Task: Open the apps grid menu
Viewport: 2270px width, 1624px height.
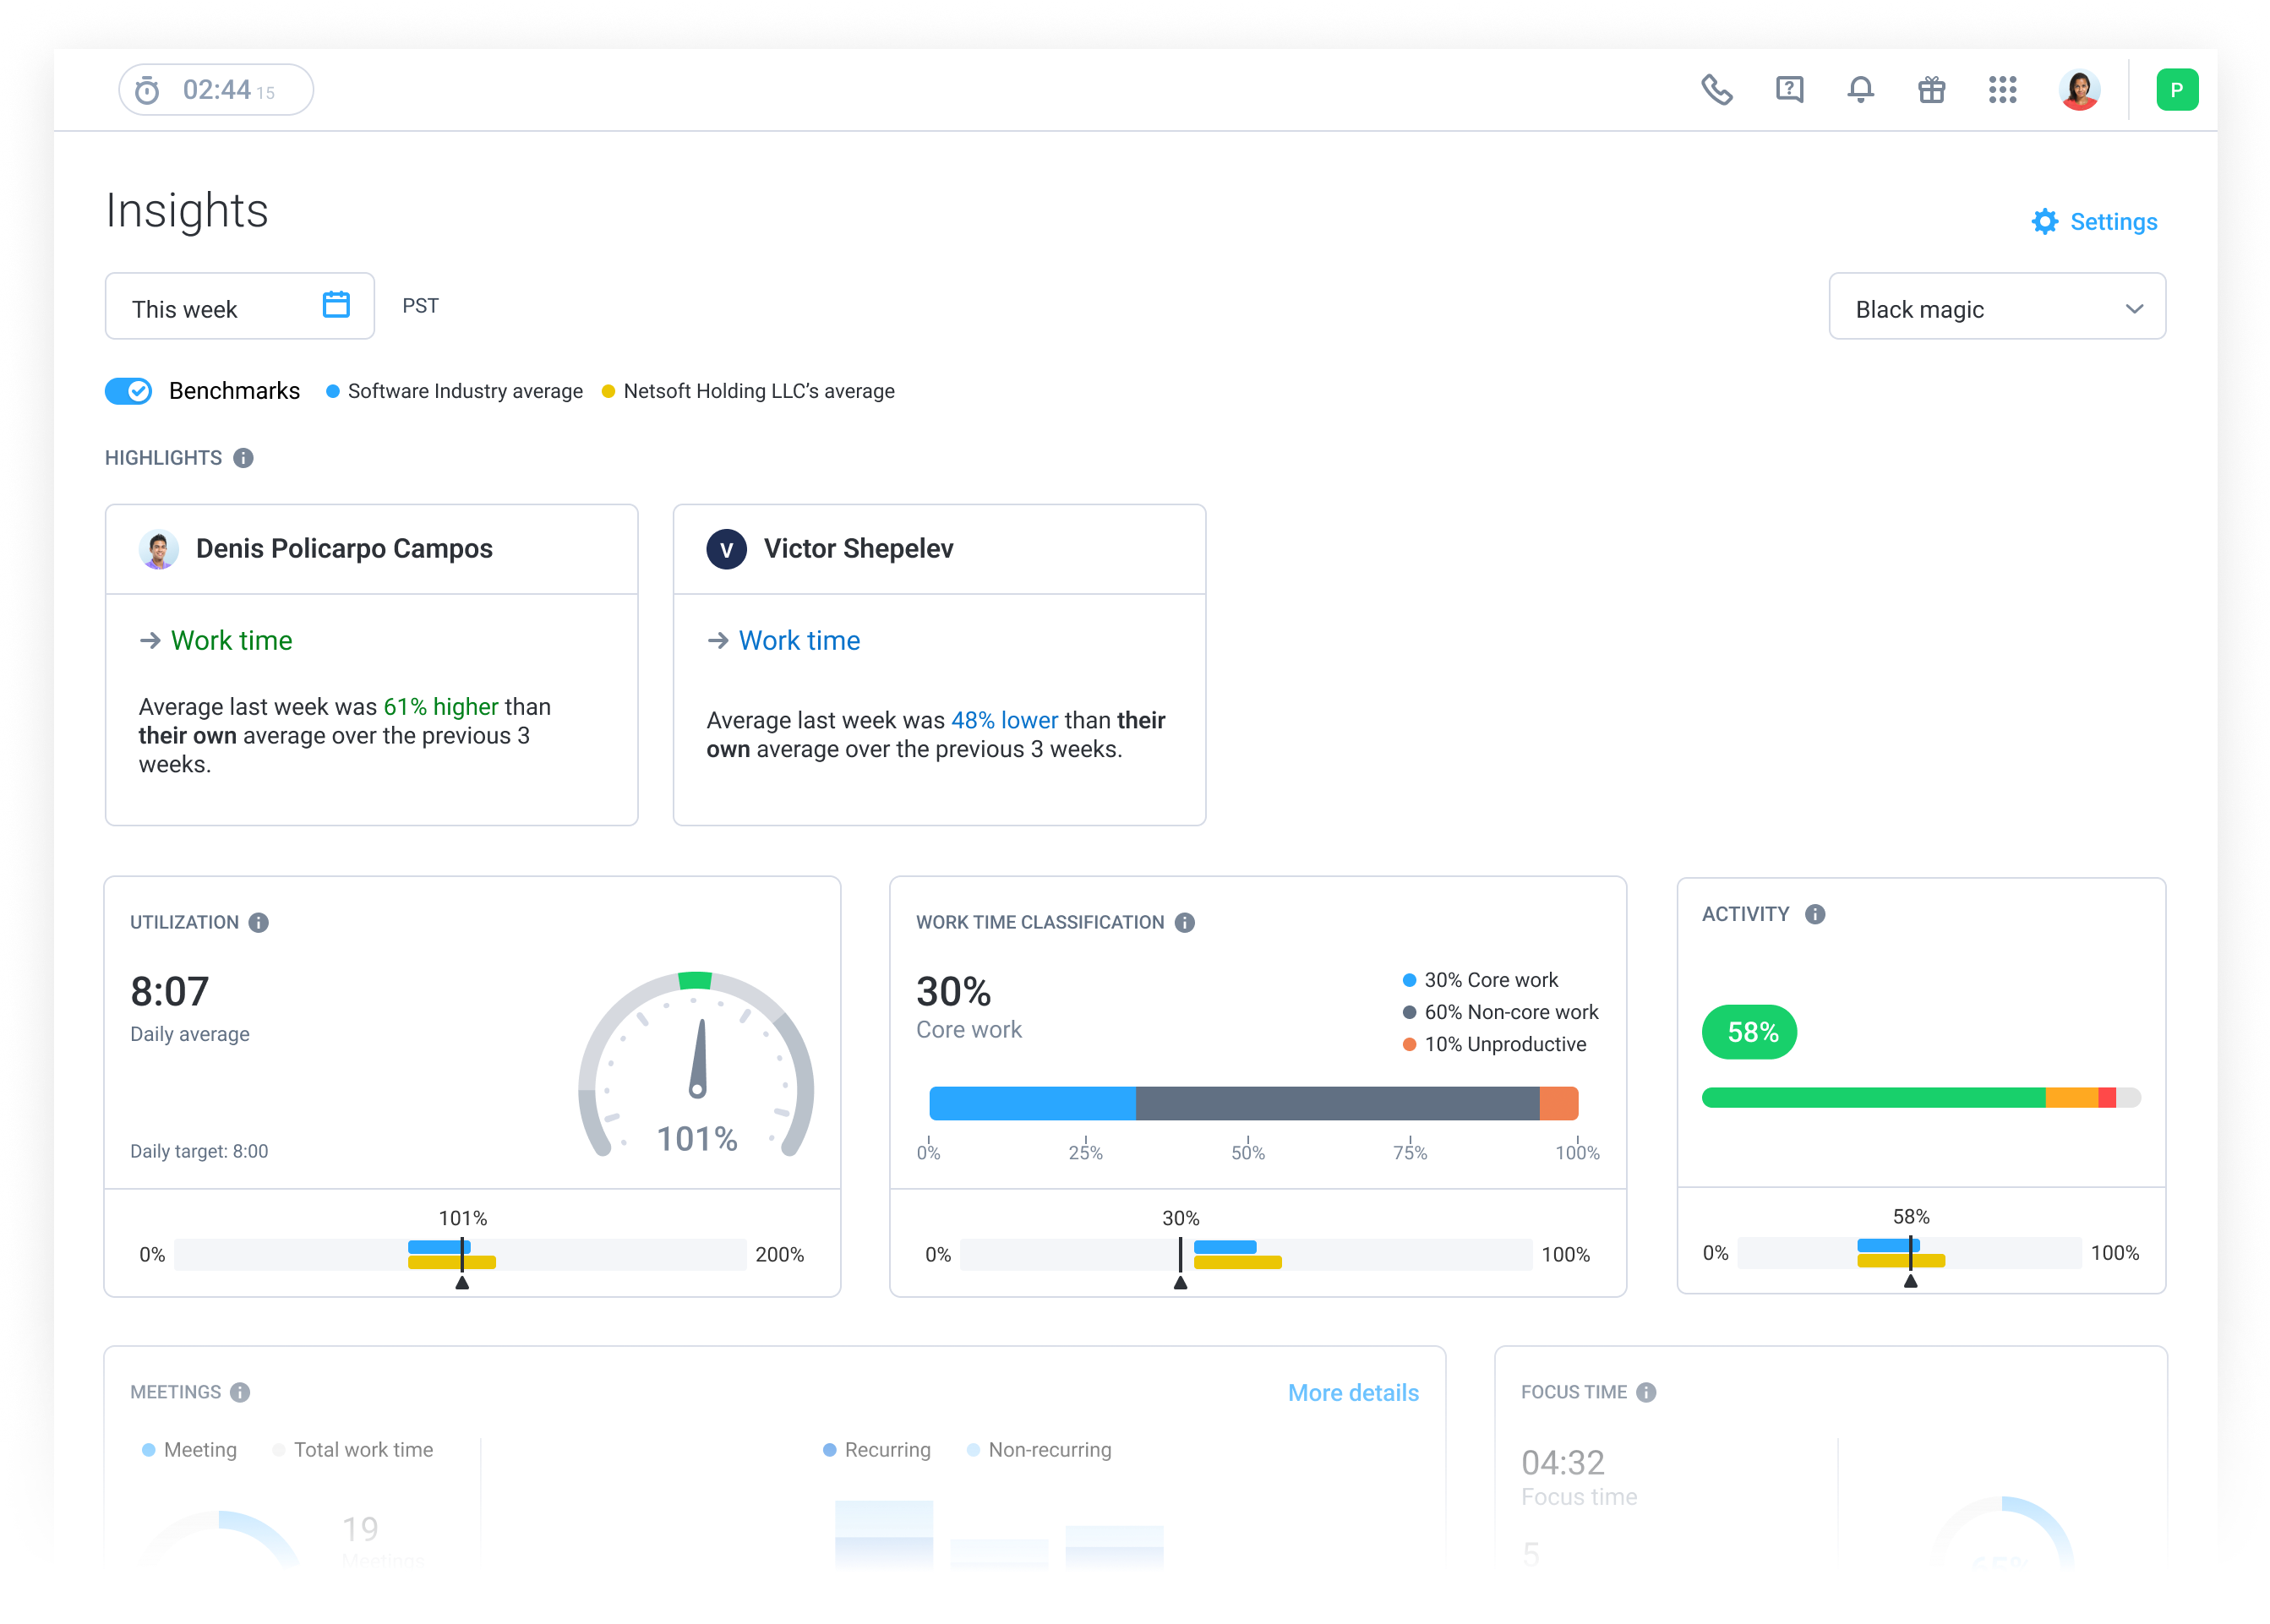Action: point(2002,90)
